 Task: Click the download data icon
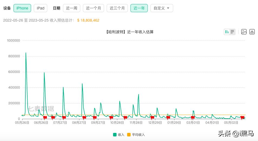click(252, 32)
